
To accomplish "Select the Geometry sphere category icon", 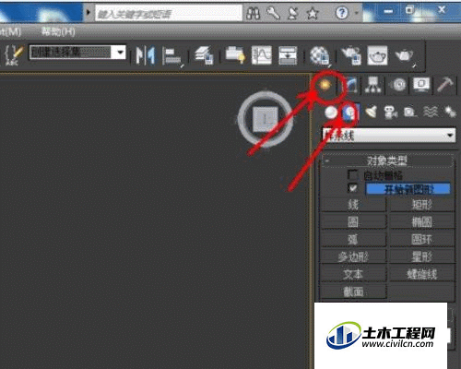I will (331, 113).
